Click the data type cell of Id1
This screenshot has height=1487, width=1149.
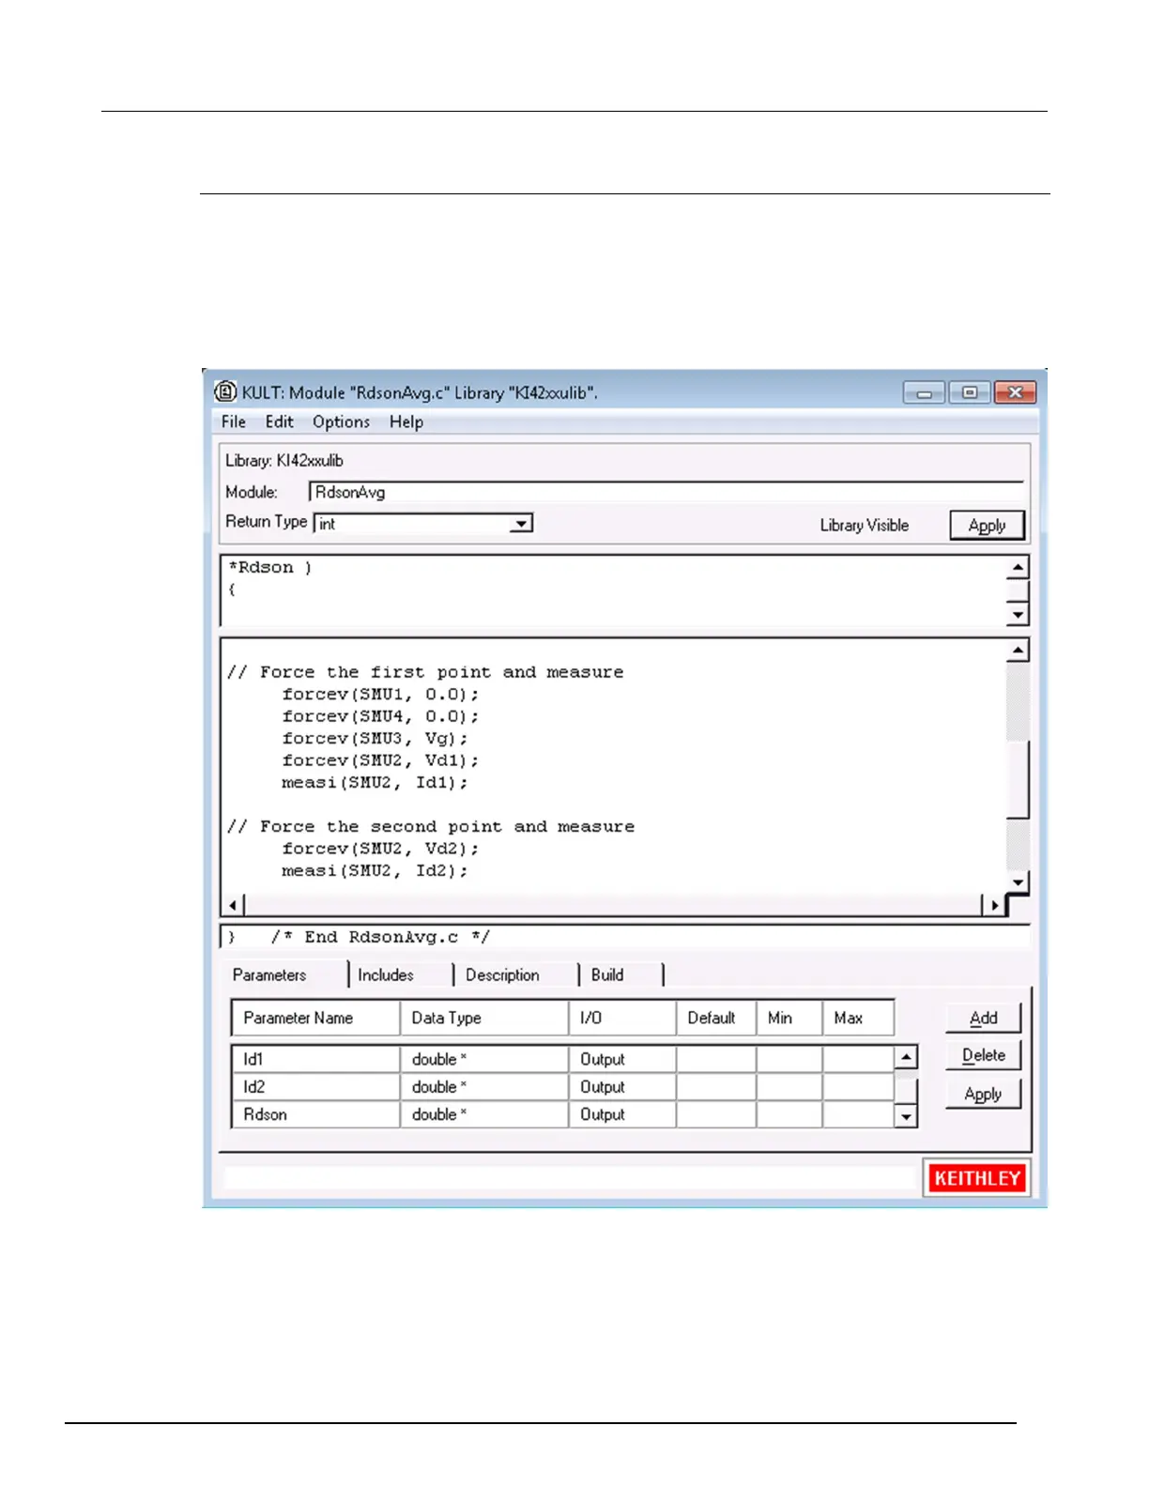click(484, 1060)
